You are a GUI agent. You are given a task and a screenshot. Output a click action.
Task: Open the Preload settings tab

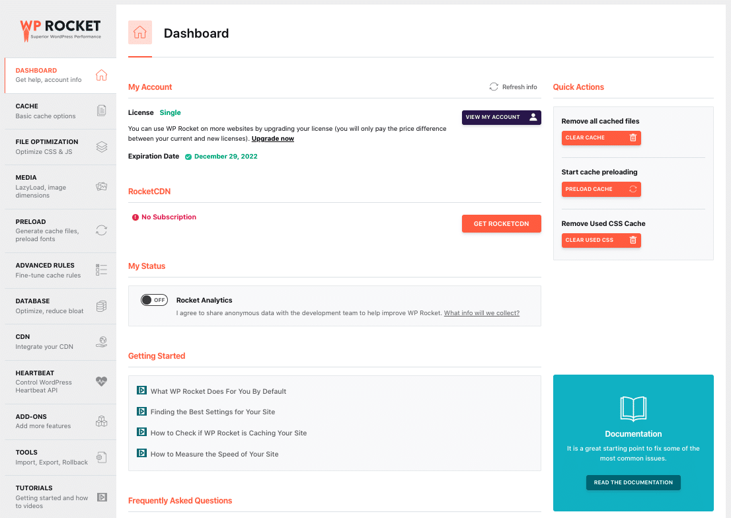tap(58, 230)
